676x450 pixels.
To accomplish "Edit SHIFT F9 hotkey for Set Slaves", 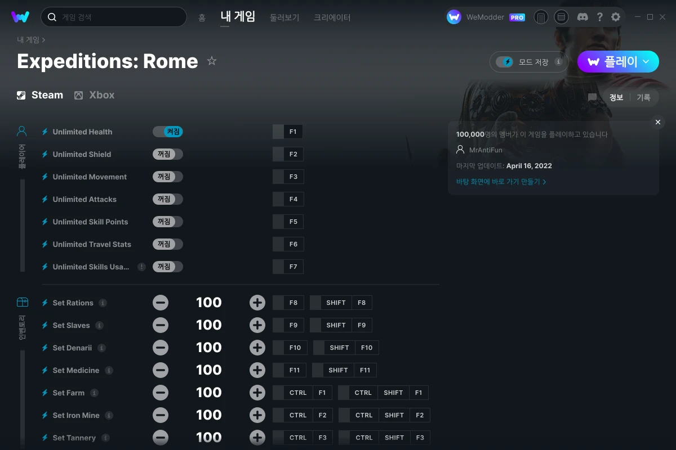I will click(341, 325).
